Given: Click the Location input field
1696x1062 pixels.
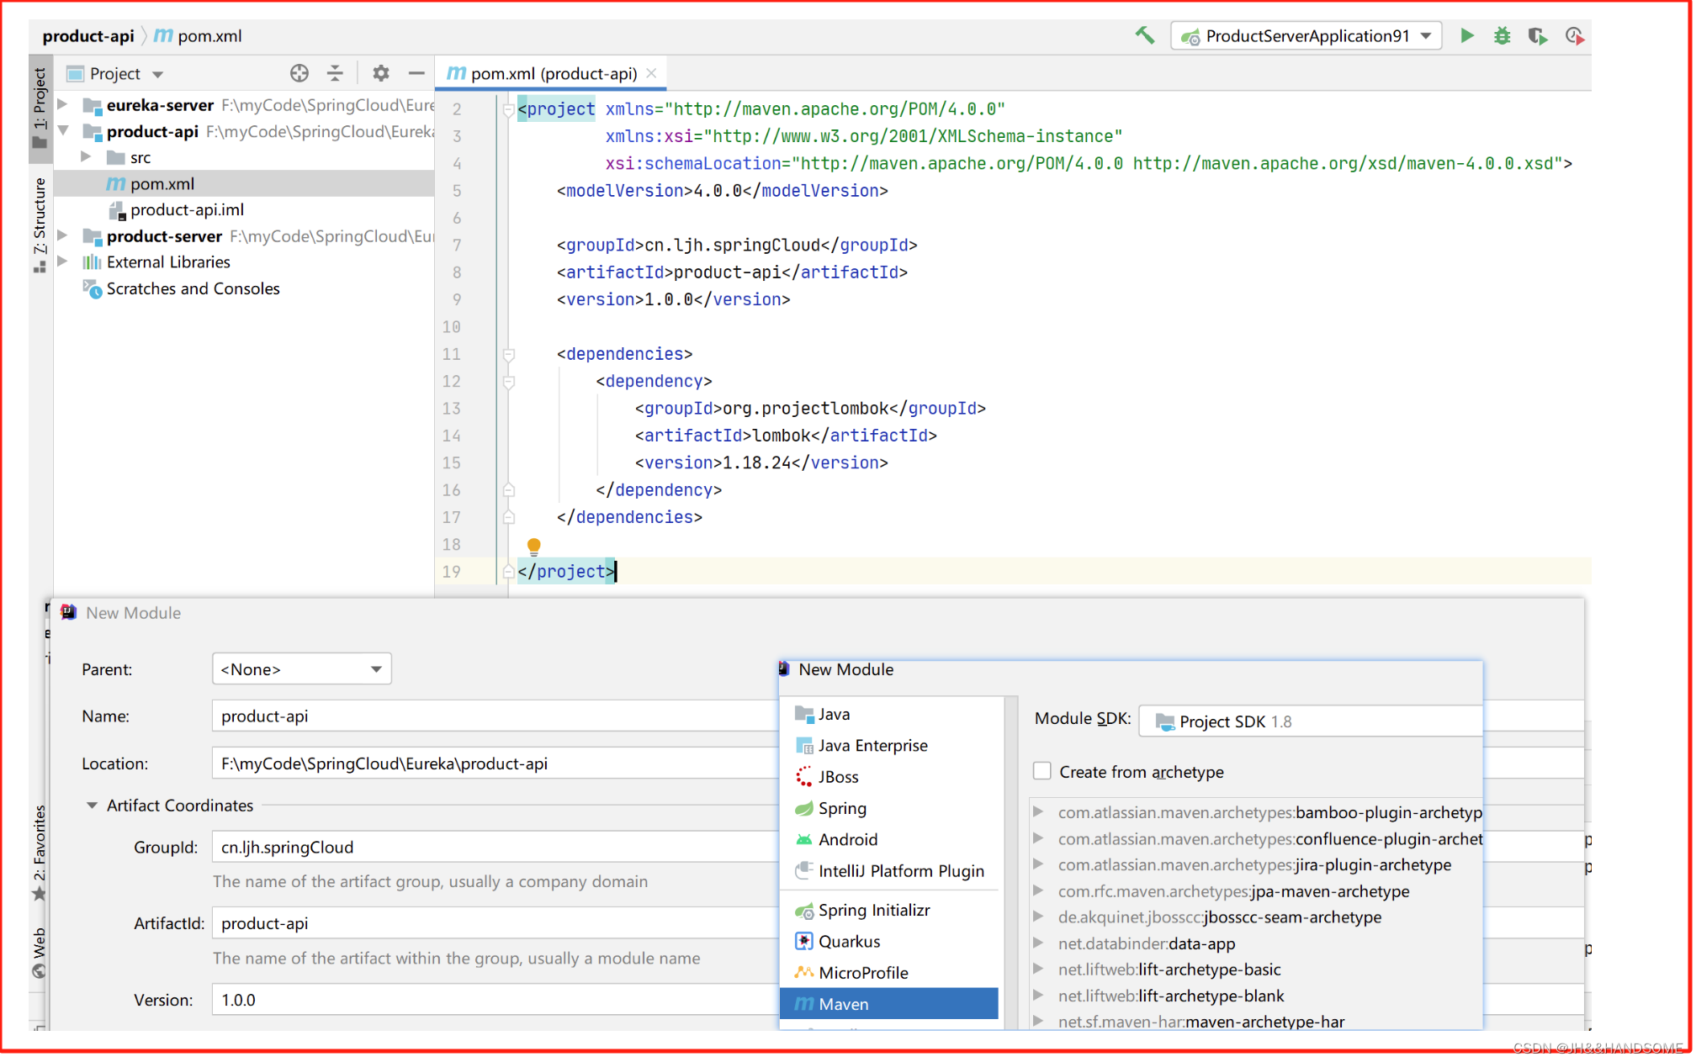Looking at the screenshot, I should pyautogui.click(x=495, y=763).
